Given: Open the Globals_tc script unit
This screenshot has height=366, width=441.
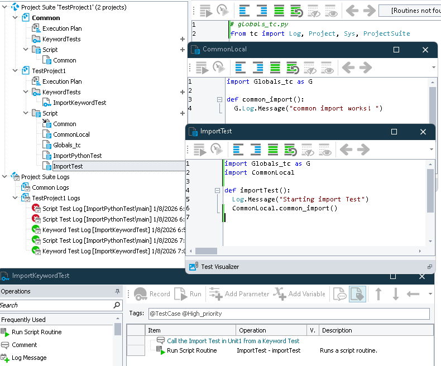Looking at the screenshot, I should click(67, 145).
